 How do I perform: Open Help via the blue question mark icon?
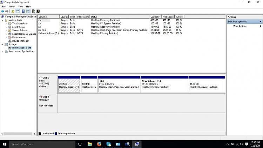point(23,11)
